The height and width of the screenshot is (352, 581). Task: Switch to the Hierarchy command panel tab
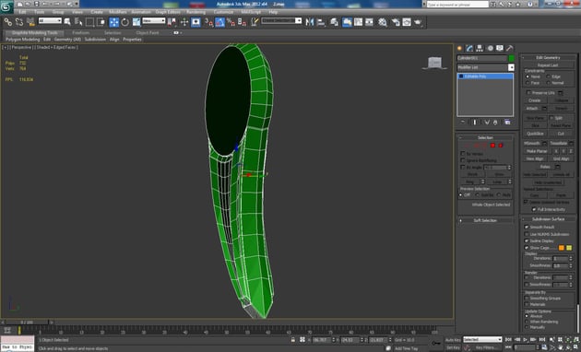pos(480,48)
